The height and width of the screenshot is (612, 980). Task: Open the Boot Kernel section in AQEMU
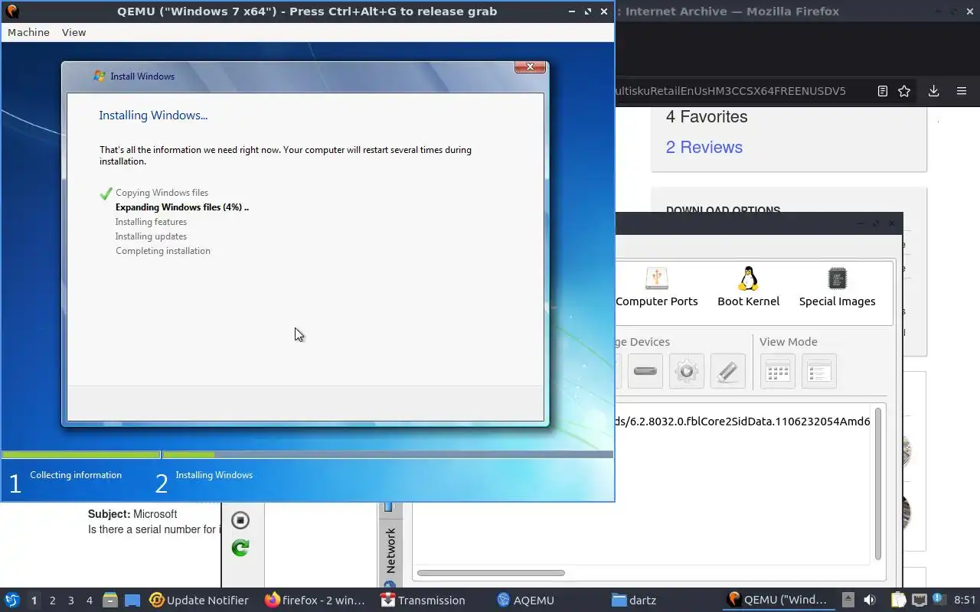(x=748, y=288)
